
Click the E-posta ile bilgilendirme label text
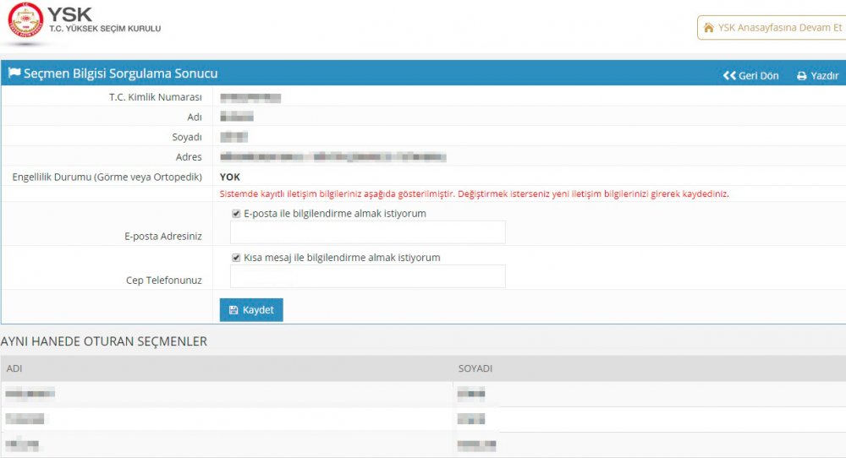tap(334, 214)
